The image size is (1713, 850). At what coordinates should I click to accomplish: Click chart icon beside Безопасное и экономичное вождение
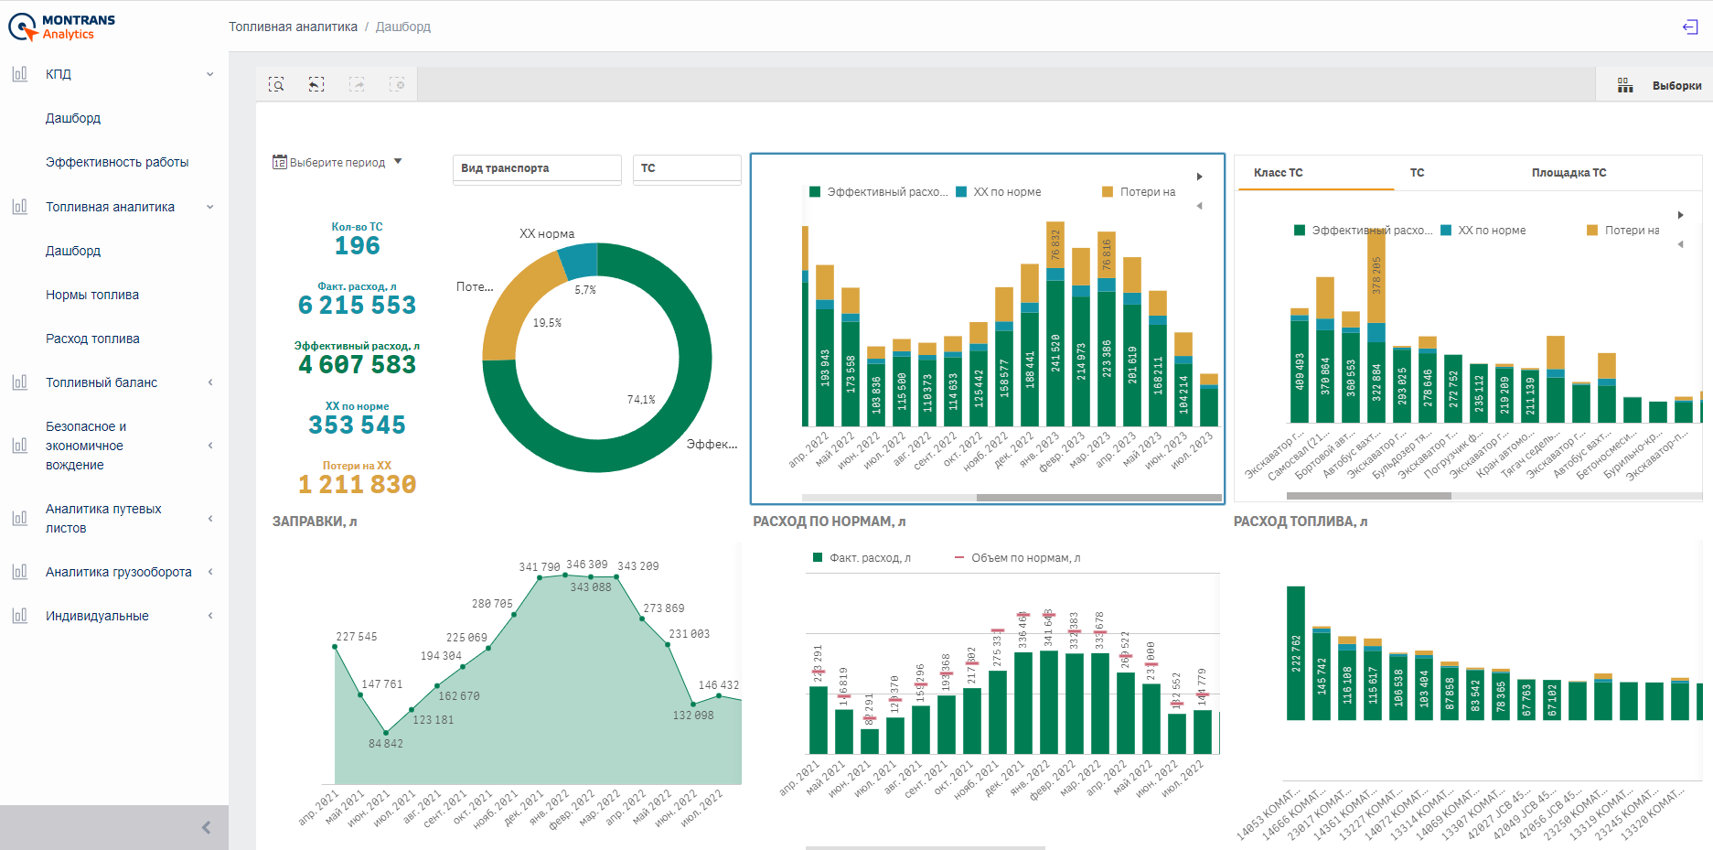(x=20, y=446)
